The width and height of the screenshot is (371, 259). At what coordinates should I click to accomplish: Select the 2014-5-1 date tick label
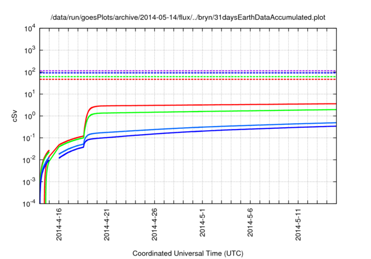point(202,223)
